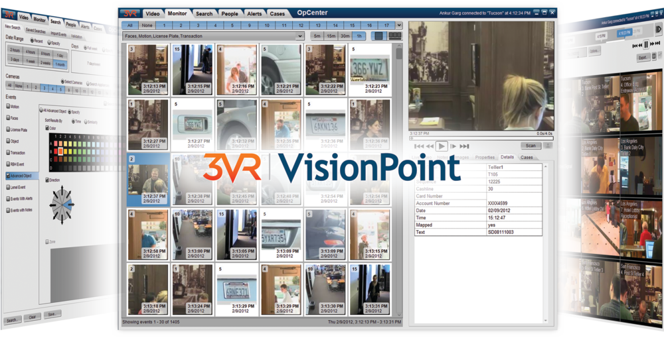
Task: Switch to single-pane view layout icon
Action: [378, 36]
